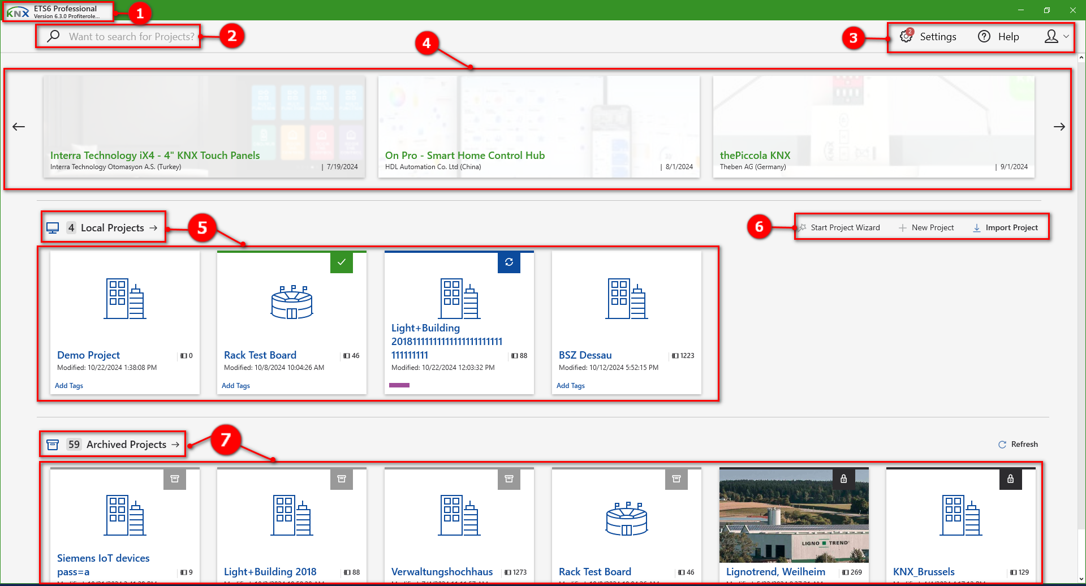Click the Import Project download icon
The height and width of the screenshot is (586, 1086).
click(977, 228)
